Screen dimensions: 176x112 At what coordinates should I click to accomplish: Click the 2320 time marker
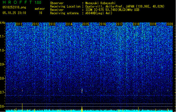pos(170,24)
